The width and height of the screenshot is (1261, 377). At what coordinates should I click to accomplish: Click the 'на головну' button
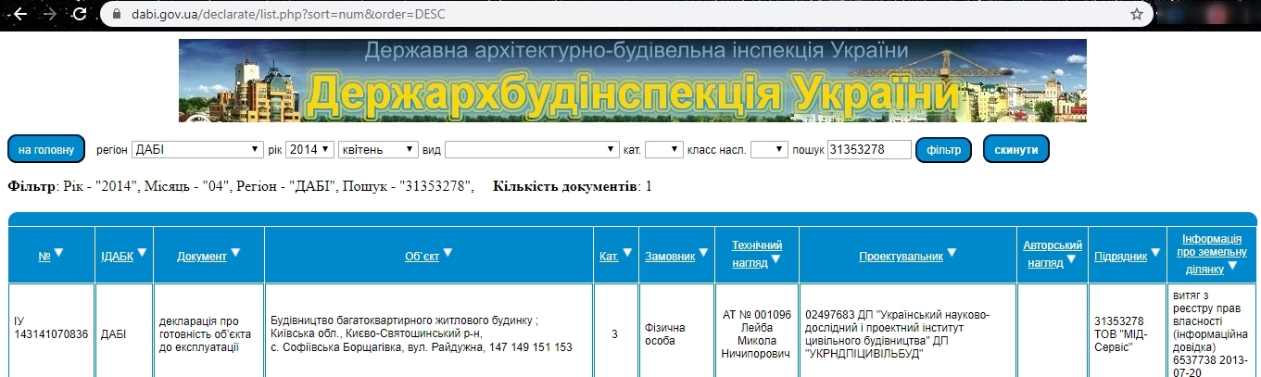[46, 149]
